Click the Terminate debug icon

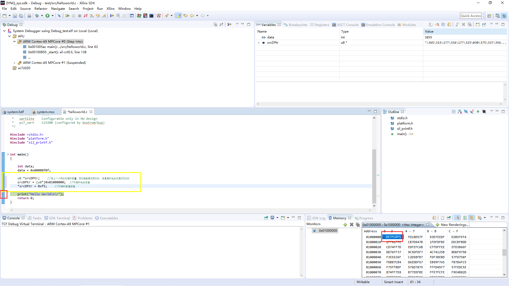click(x=80, y=16)
